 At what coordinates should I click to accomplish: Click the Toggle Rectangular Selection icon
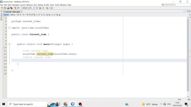(37, 15)
